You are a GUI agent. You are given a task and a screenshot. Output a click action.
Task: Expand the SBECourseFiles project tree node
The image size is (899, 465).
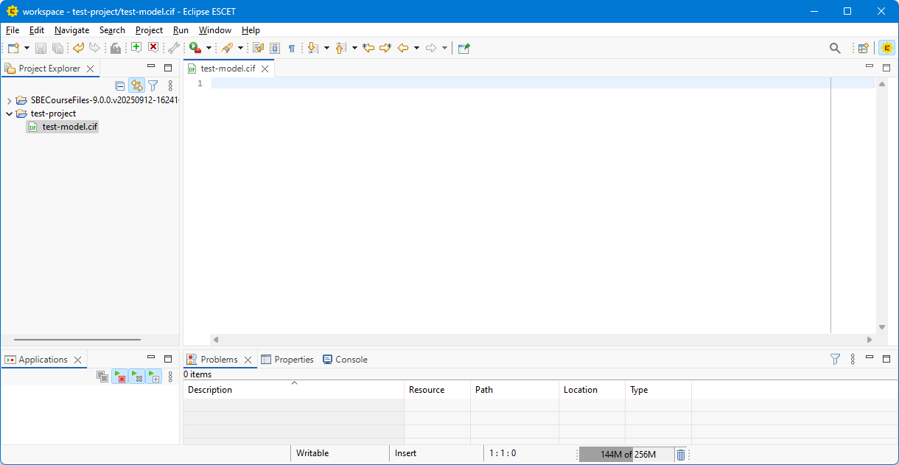(9, 100)
